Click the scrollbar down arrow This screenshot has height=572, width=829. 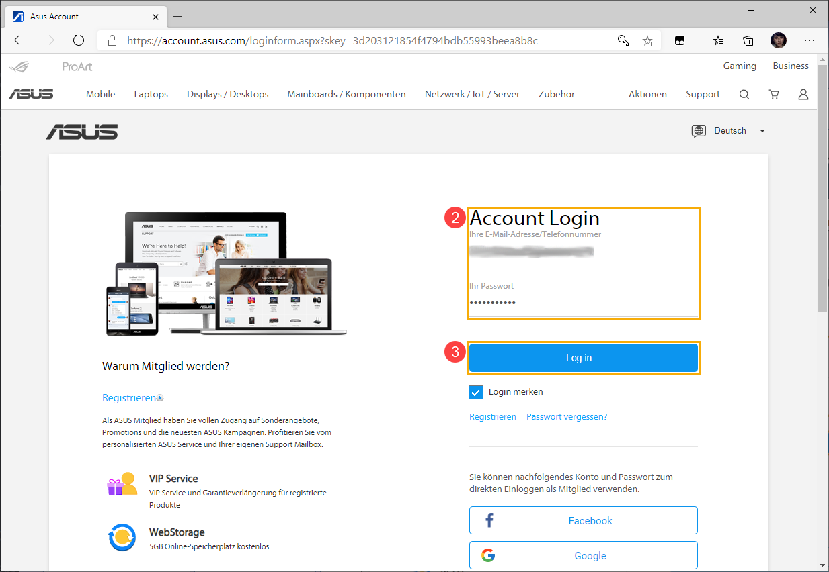(x=823, y=565)
